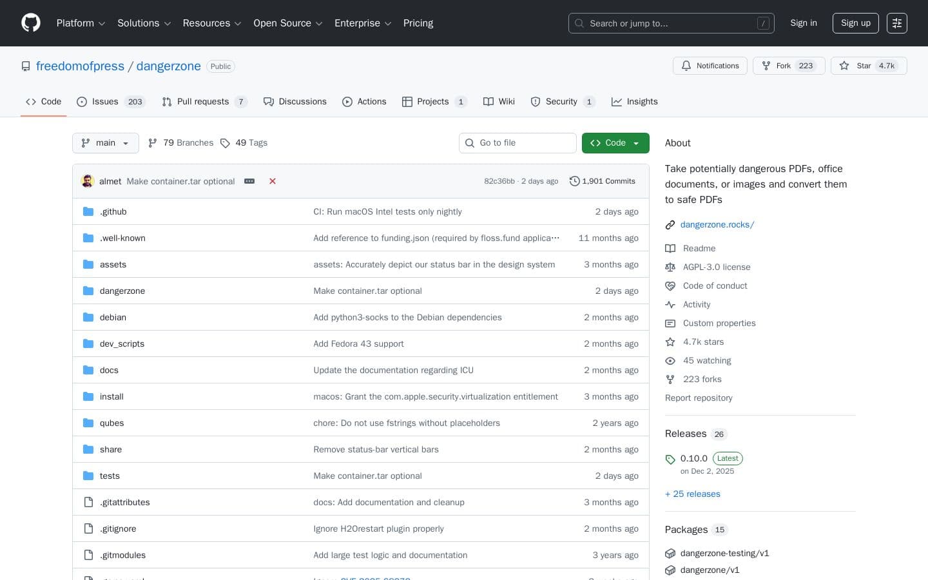Open commit hash 82c36bb
The width and height of the screenshot is (928, 580).
499,181
